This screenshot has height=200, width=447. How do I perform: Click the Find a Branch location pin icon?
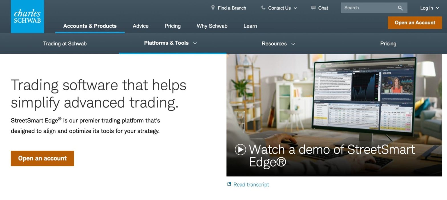[213, 8]
